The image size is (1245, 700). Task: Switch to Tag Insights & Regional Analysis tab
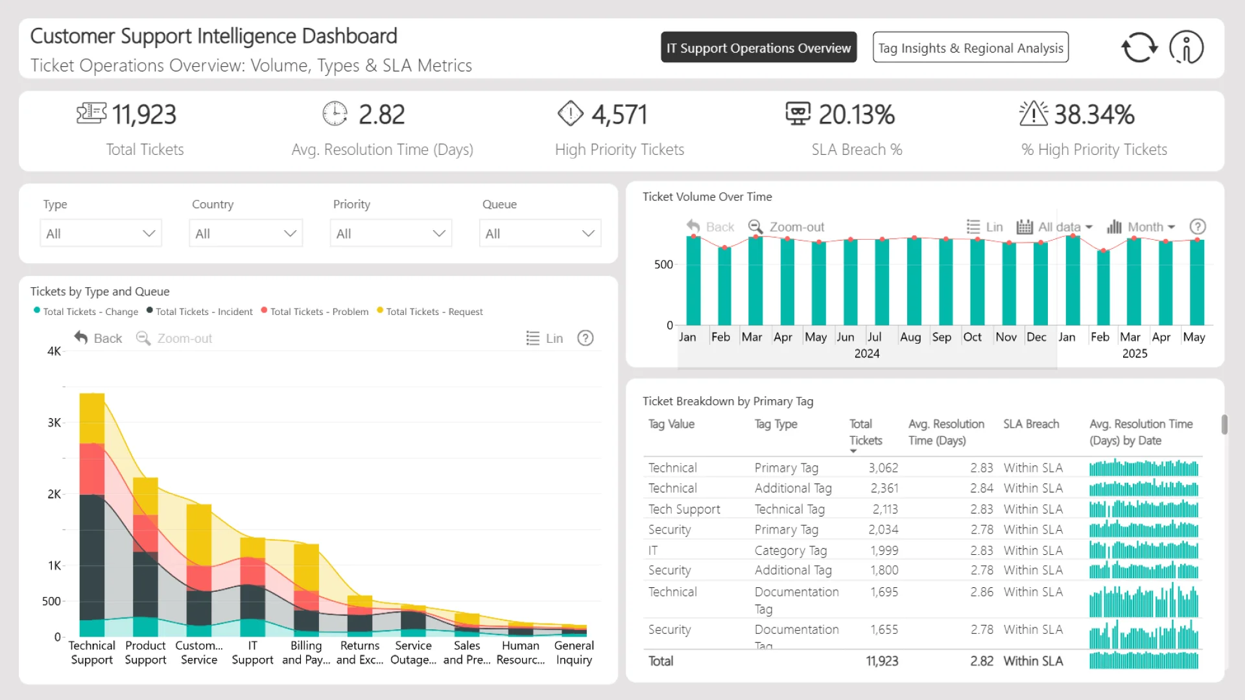[971, 47]
